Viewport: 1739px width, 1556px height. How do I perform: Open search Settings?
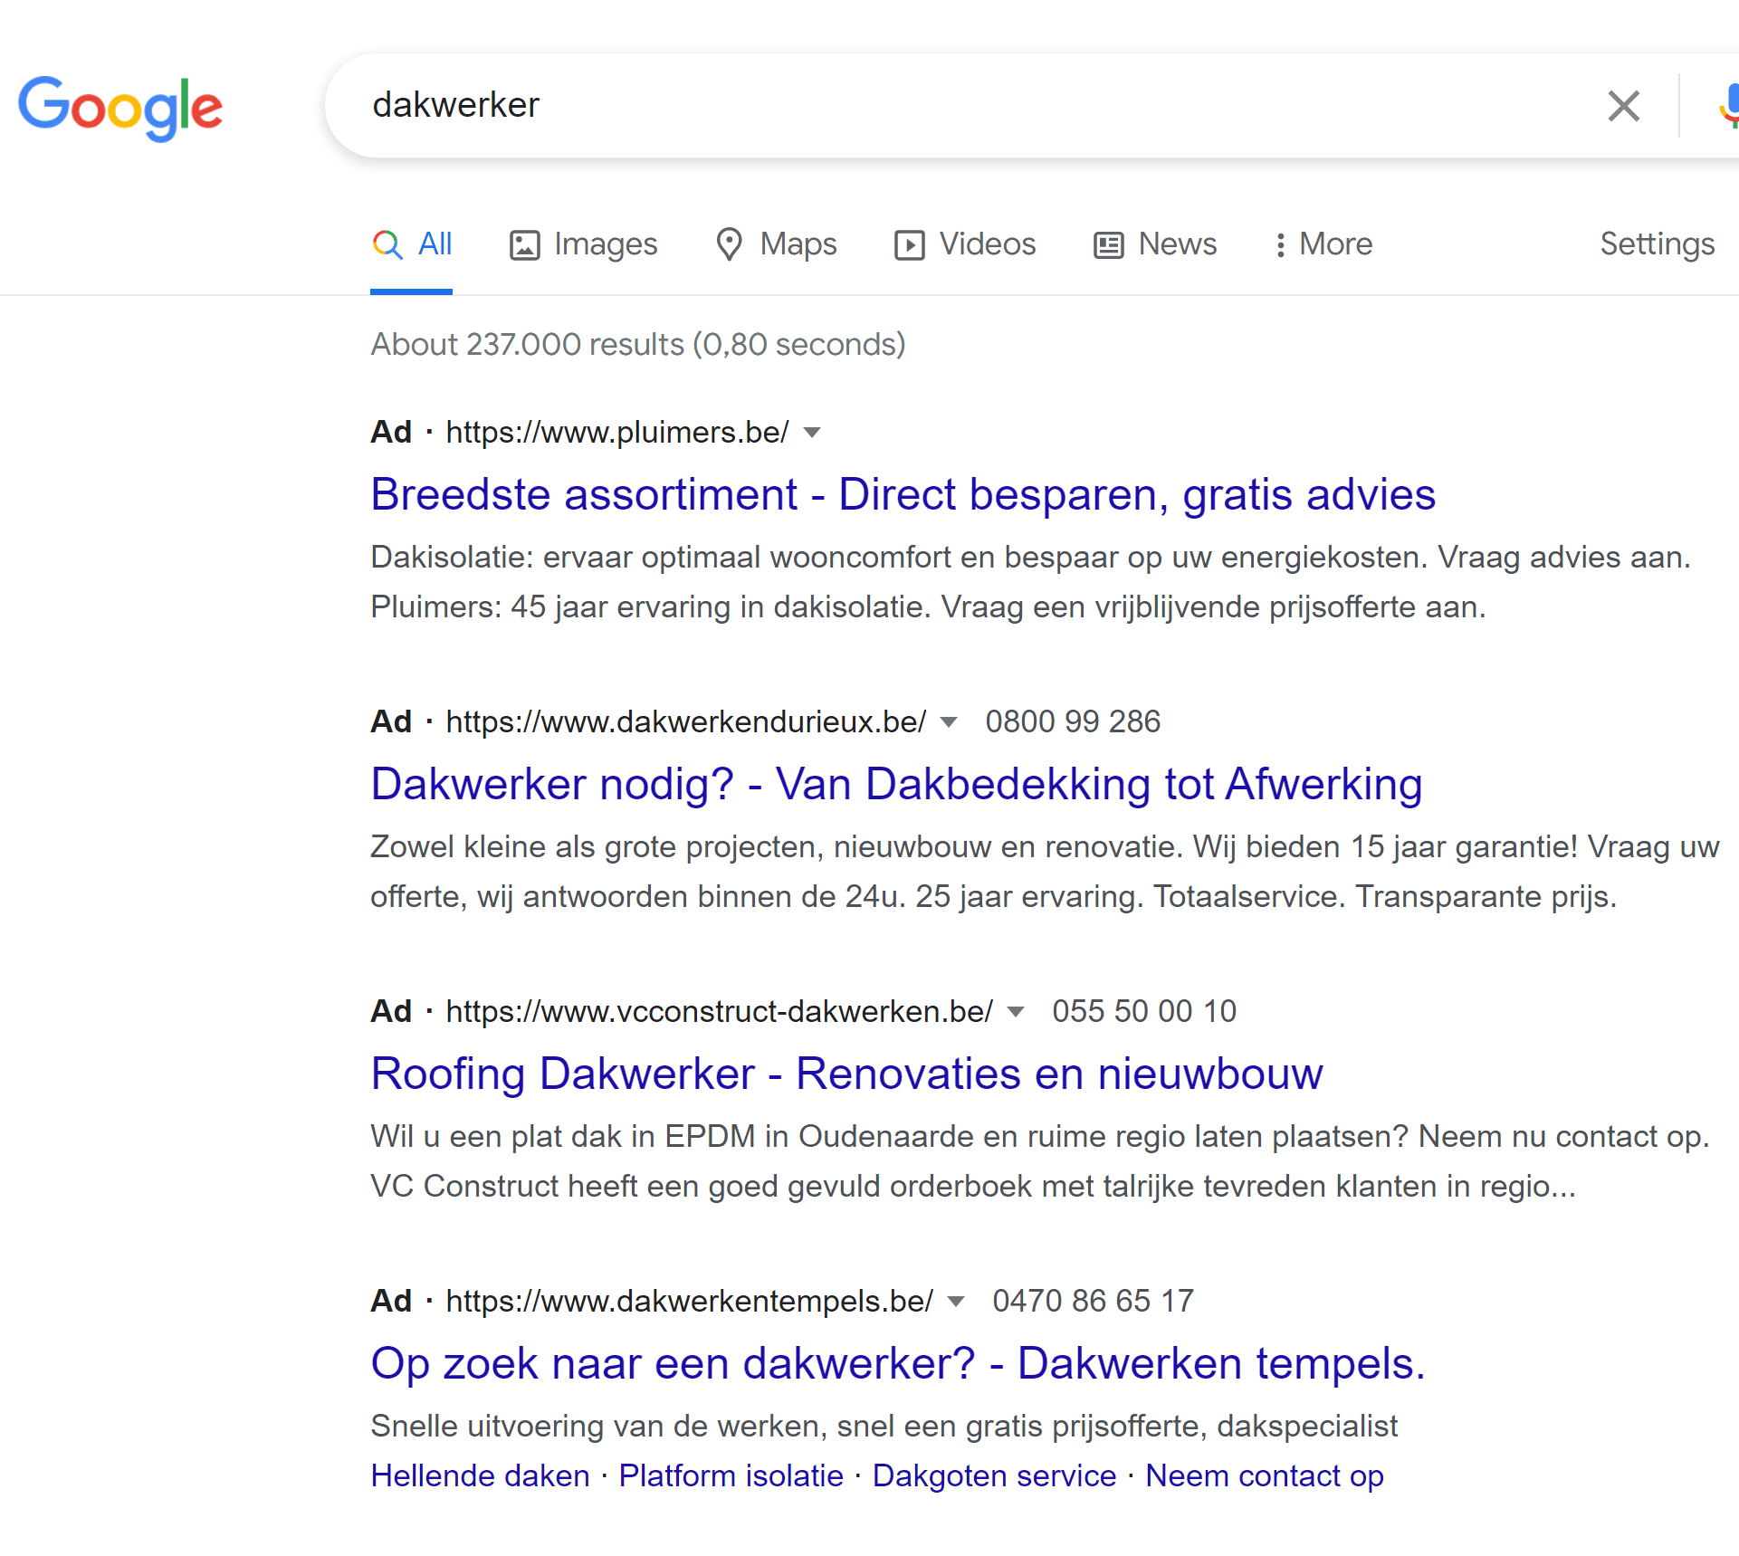(1657, 244)
